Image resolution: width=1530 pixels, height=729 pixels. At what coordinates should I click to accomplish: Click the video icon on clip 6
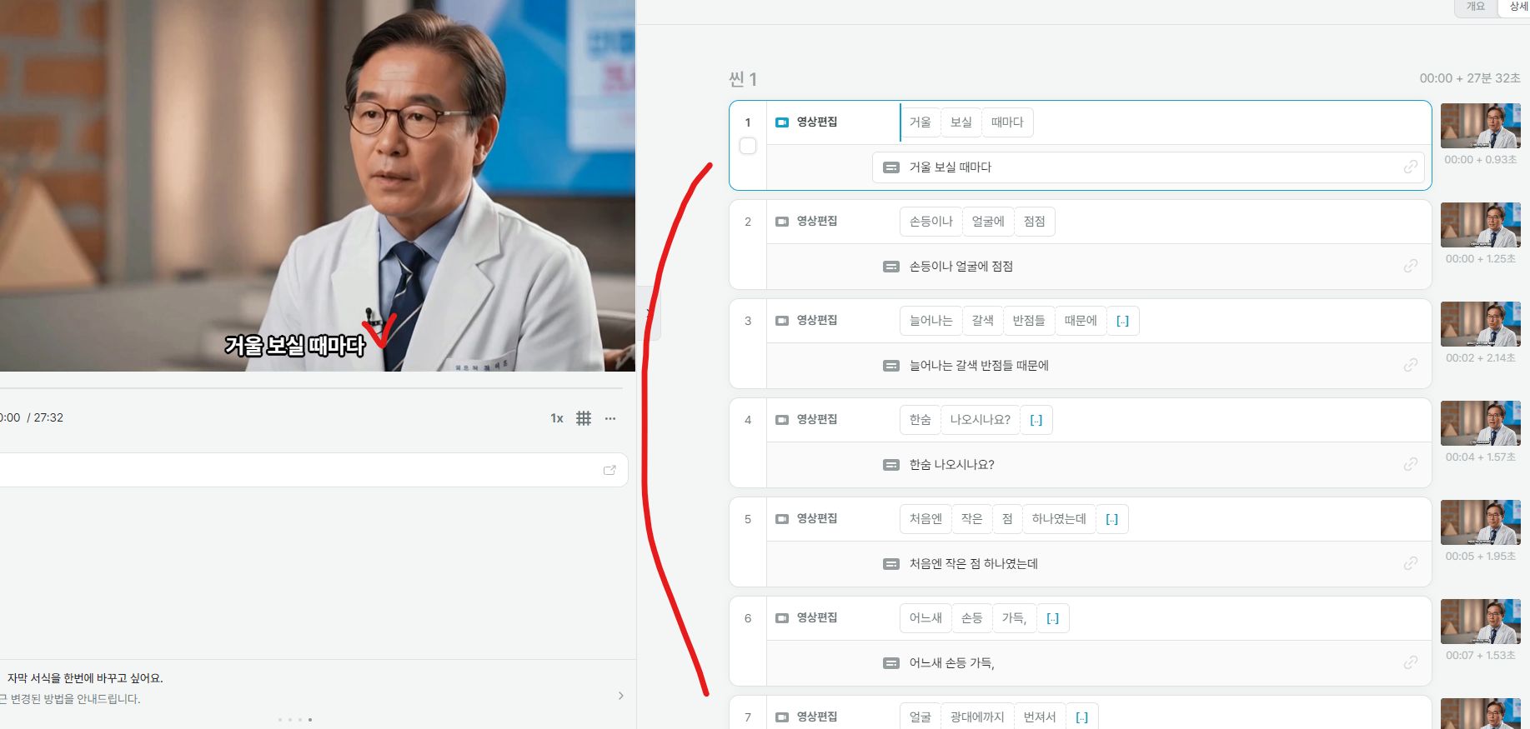[782, 618]
